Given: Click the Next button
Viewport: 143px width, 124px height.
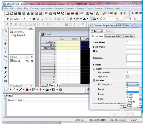Looking at the screenshot, I should pos(109,31).
